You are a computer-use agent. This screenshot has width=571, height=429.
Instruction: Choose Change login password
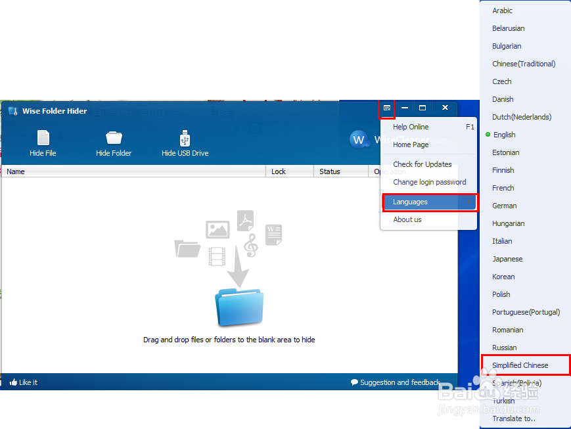tap(428, 182)
